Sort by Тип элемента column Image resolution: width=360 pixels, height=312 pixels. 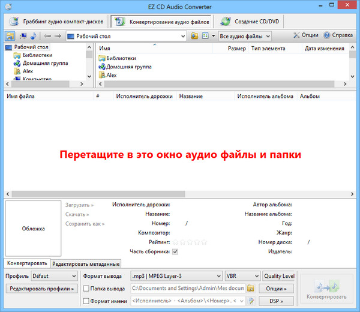(275, 49)
